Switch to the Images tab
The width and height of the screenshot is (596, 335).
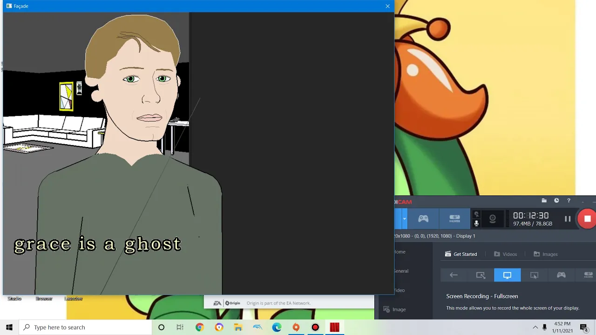545,254
